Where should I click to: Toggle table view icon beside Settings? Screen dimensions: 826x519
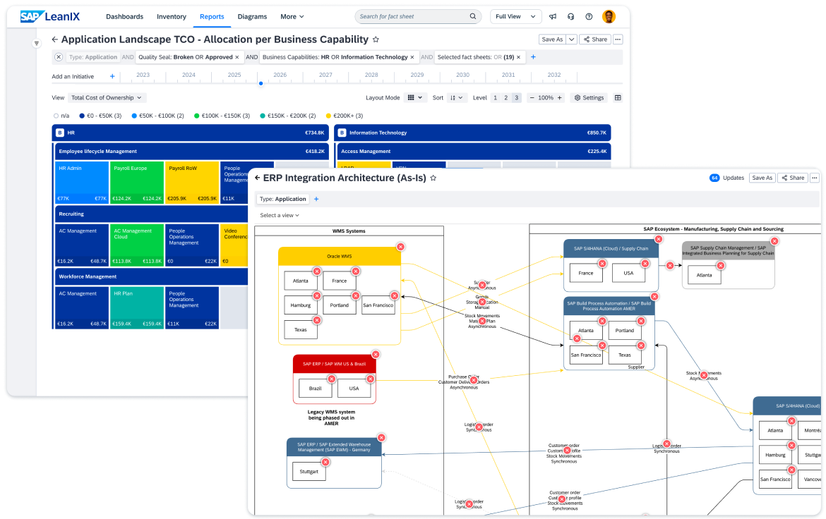click(618, 98)
